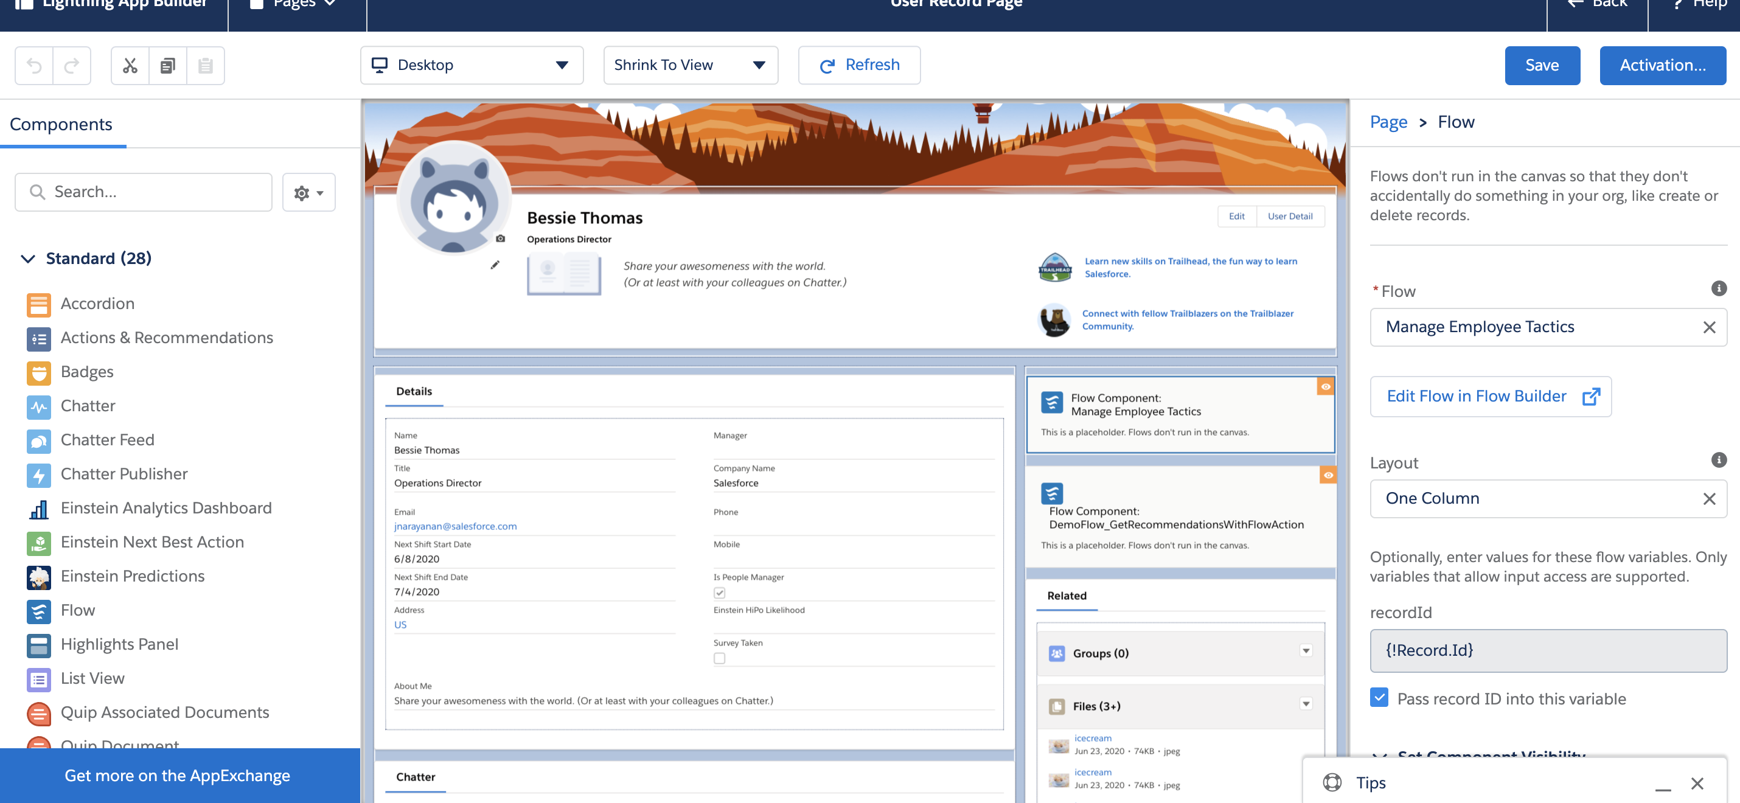
Task: Hide the Manage Employee Tactics flow component
Action: [x=1325, y=386]
